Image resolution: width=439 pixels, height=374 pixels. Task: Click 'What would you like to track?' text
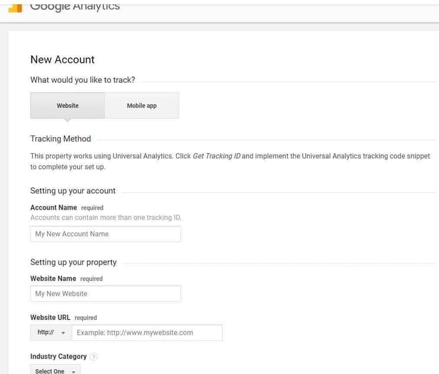(x=82, y=80)
